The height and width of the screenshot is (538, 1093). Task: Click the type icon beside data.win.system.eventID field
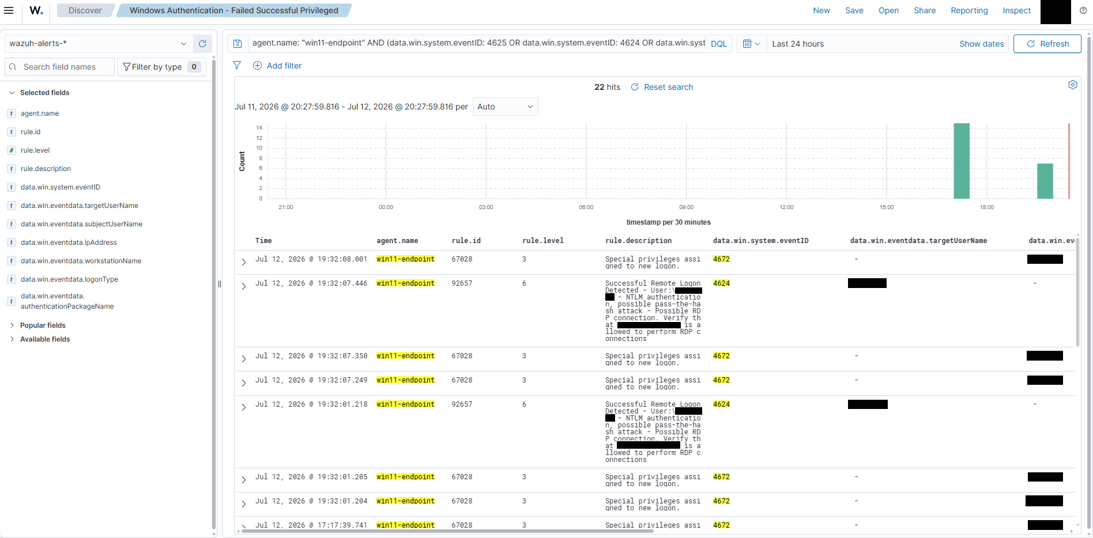12,187
